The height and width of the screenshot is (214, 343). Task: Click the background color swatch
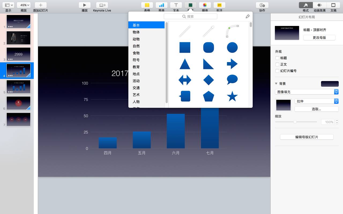(x=330, y=84)
